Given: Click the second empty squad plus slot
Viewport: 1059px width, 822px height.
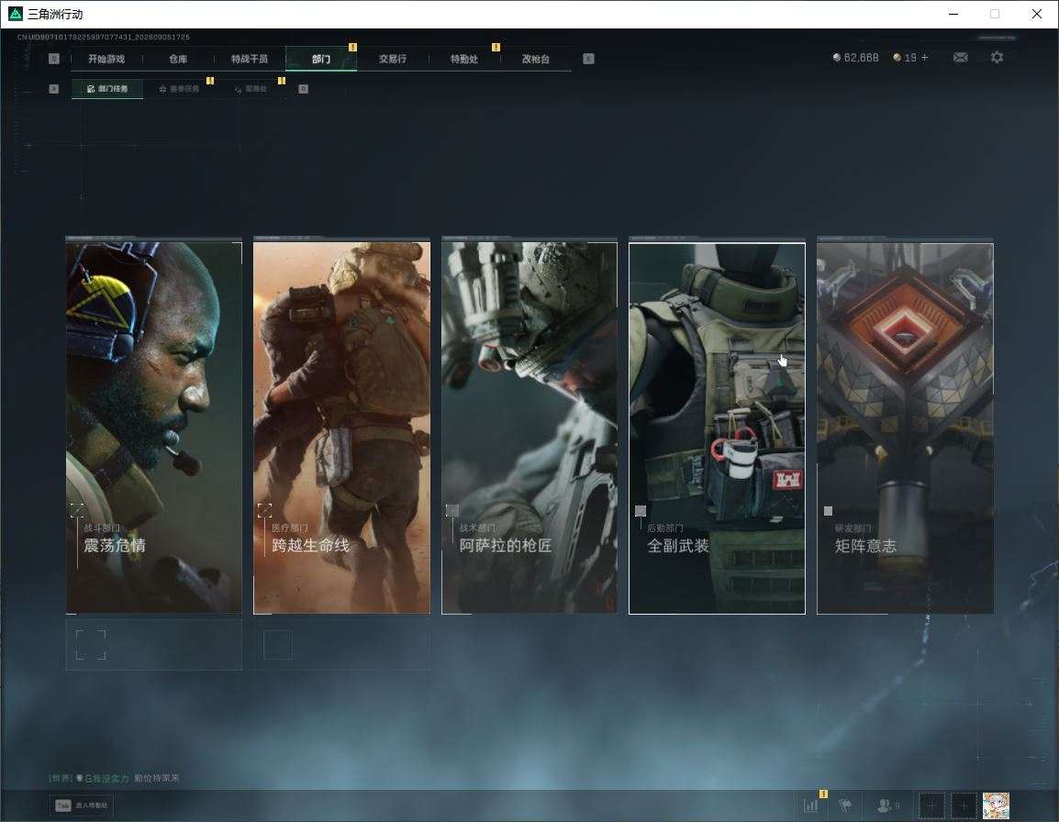Looking at the screenshot, I should tap(964, 805).
